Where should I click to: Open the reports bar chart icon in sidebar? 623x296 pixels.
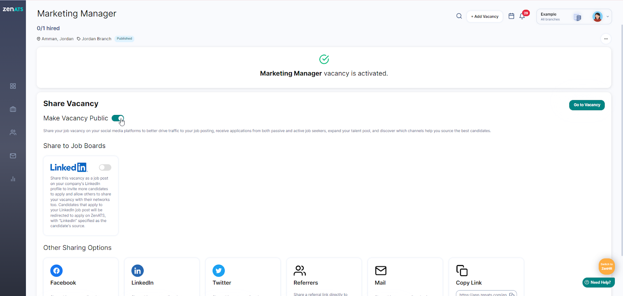[x=13, y=179]
